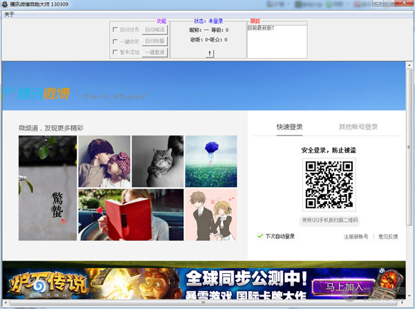Click 使用QQ手机版扫描二维码 hint
Viewport: 415px width, 309px height.
coord(329,220)
